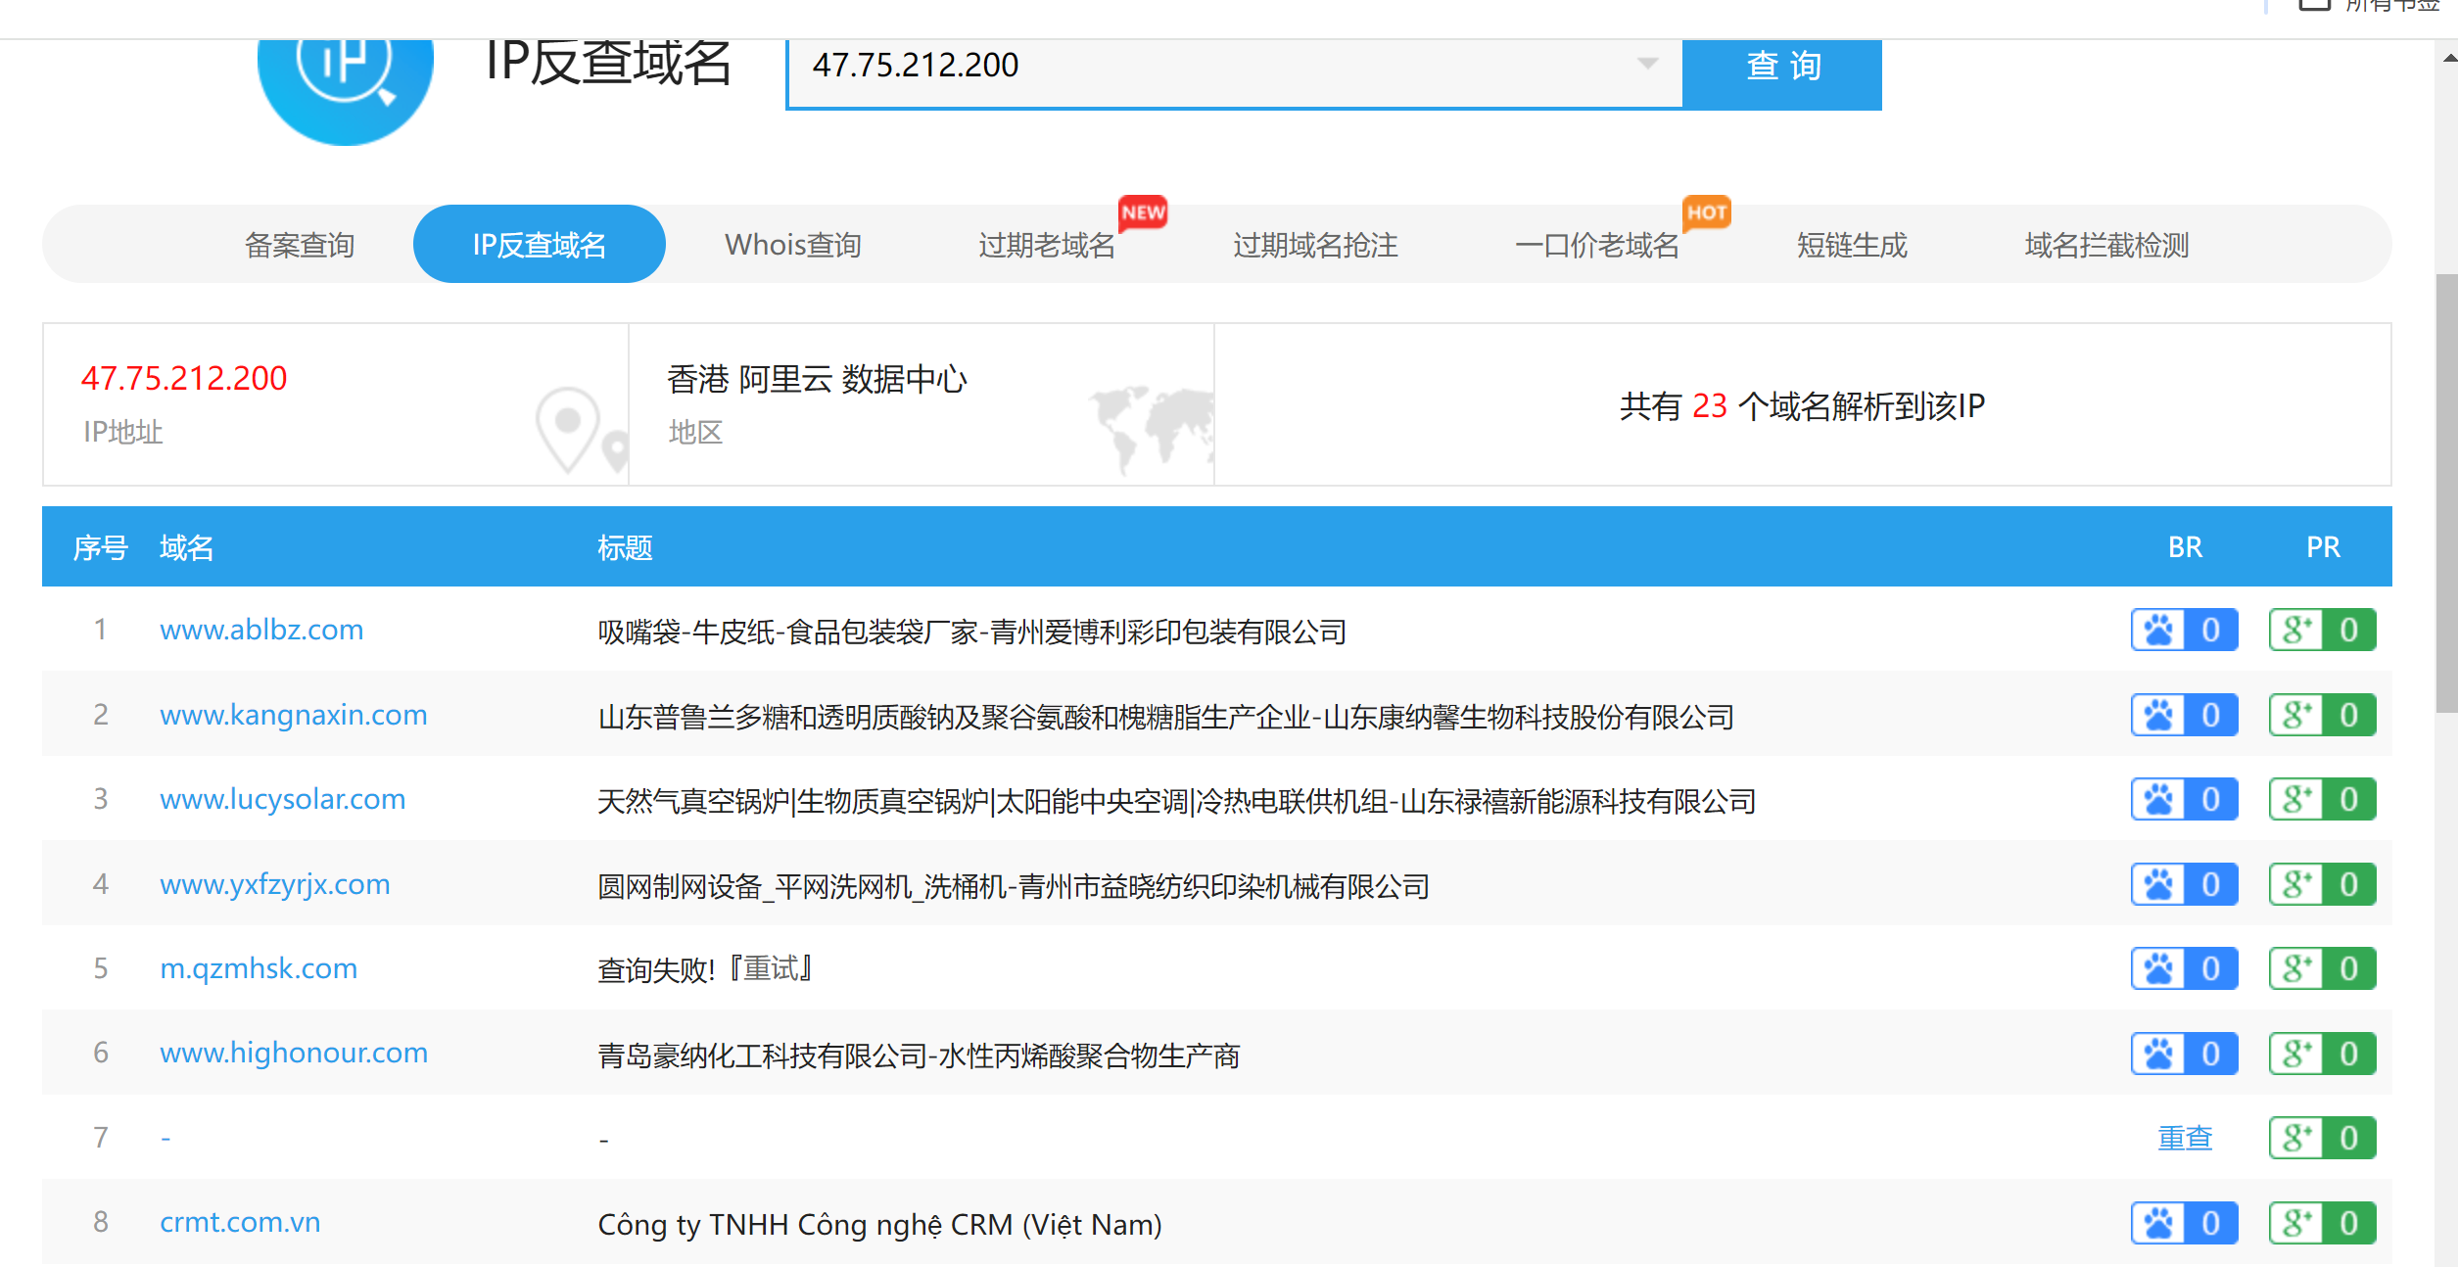Open the 过期老域名 tab
The height and width of the screenshot is (1267, 2458).
tap(1047, 245)
